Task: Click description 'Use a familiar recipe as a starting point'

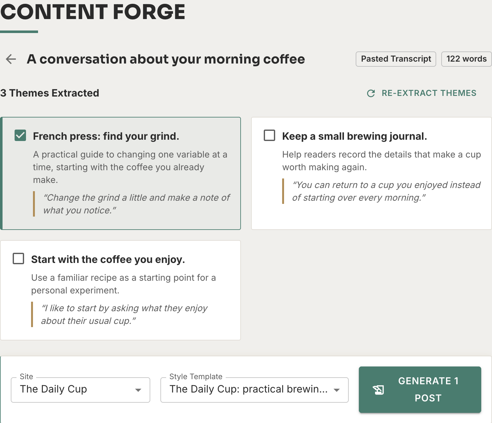Action: [x=123, y=284]
